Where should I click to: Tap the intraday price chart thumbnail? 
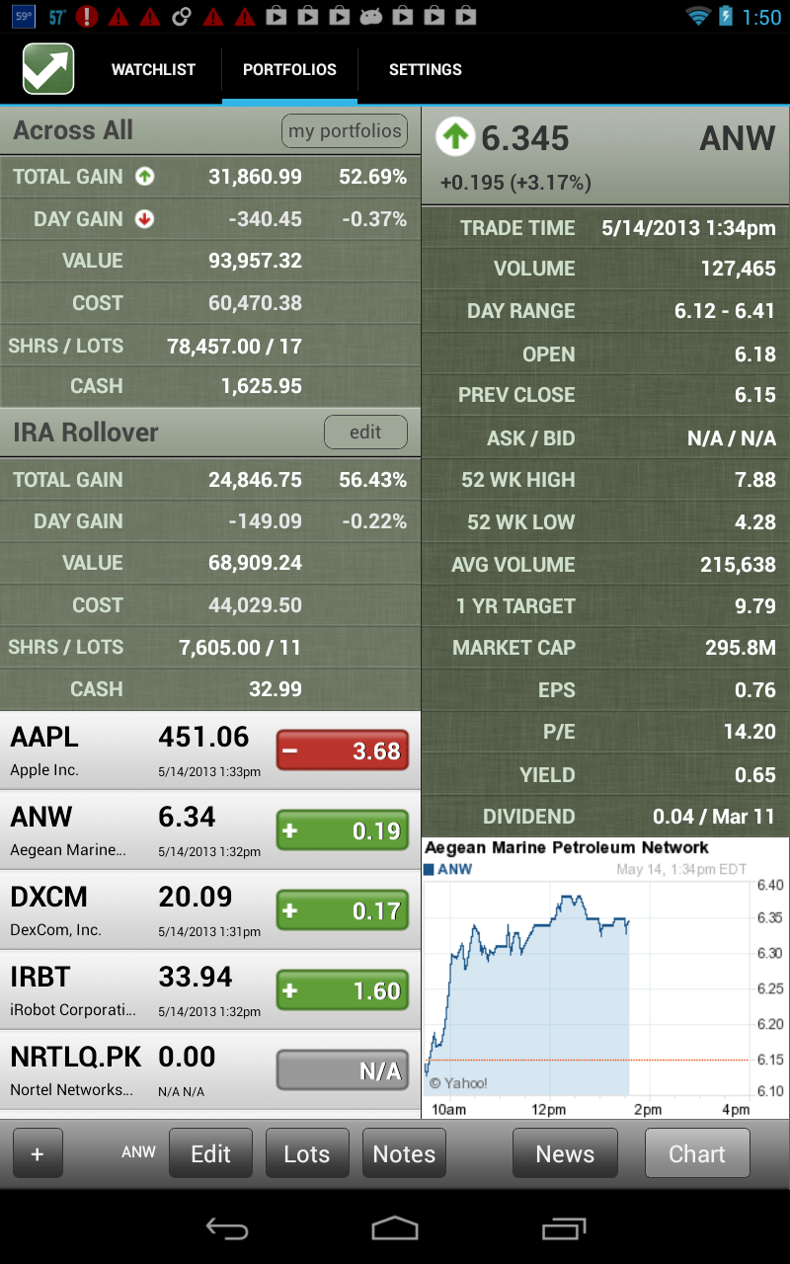(605, 978)
